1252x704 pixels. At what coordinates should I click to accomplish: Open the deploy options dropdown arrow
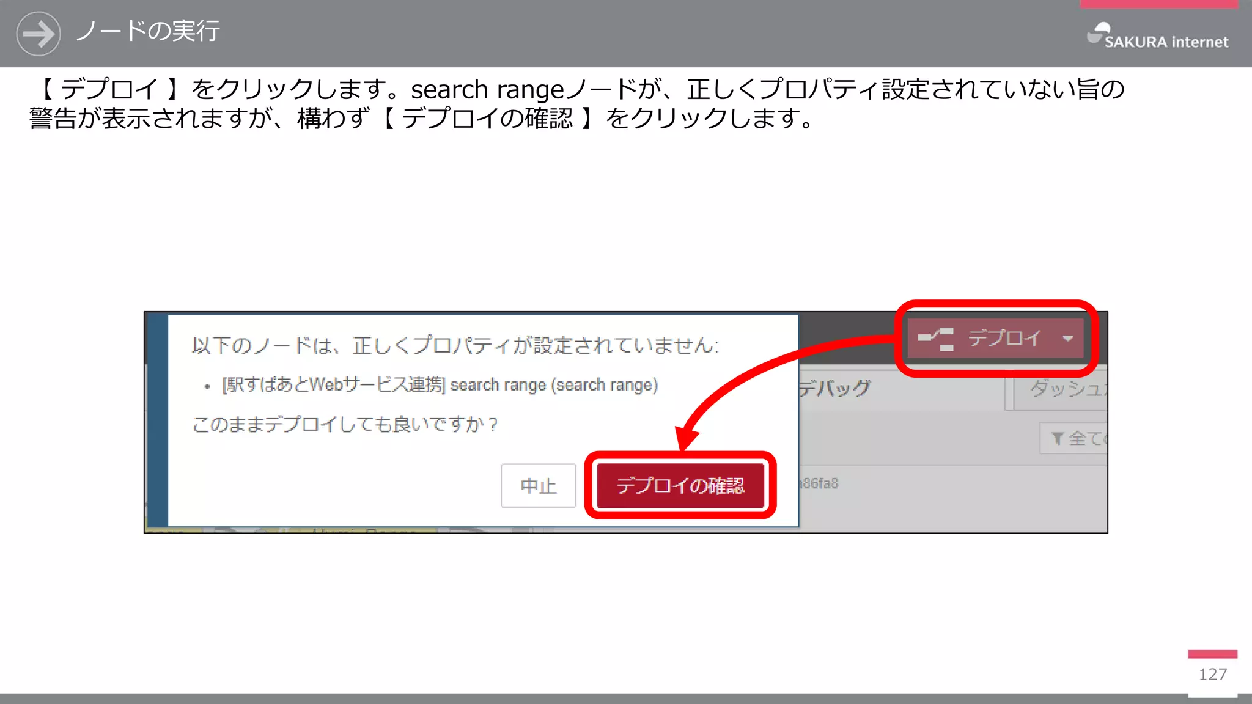pyautogui.click(x=1067, y=338)
